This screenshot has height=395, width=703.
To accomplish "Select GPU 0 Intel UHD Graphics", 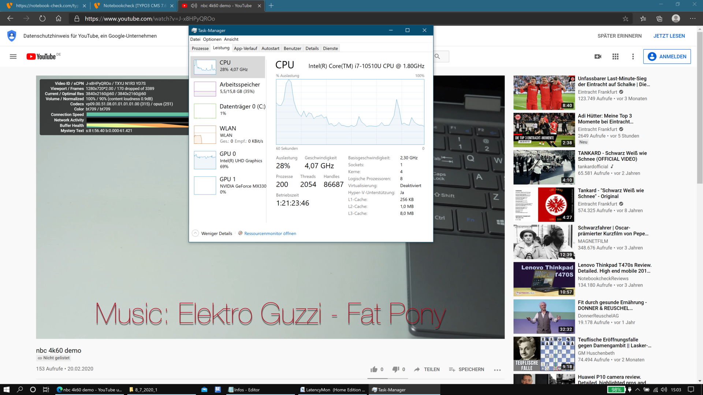I will tap(228, 160).
